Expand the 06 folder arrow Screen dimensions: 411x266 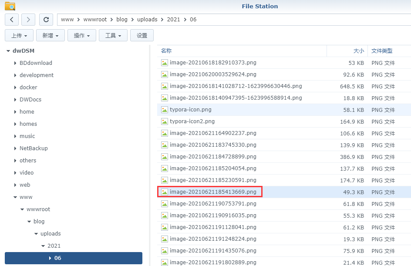(50, 258)
